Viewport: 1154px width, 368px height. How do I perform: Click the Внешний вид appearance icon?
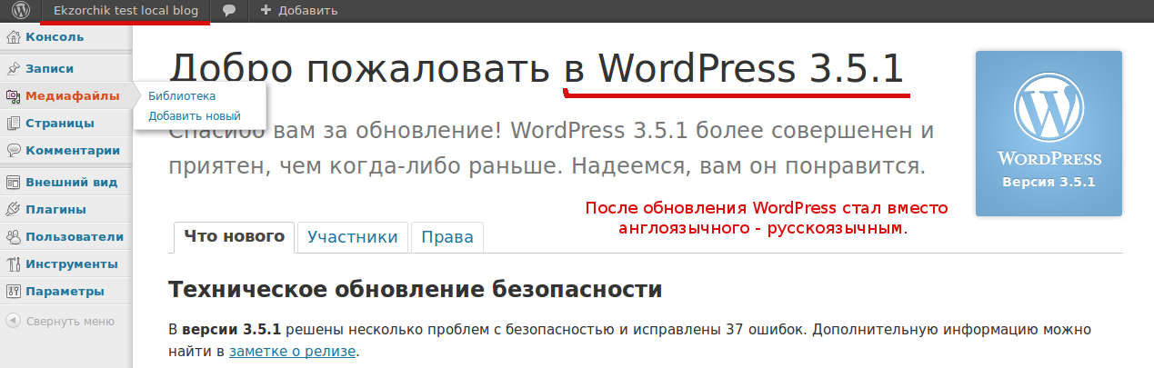pos(13,182)
